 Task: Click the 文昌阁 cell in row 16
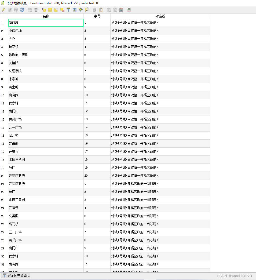point(46,143)
